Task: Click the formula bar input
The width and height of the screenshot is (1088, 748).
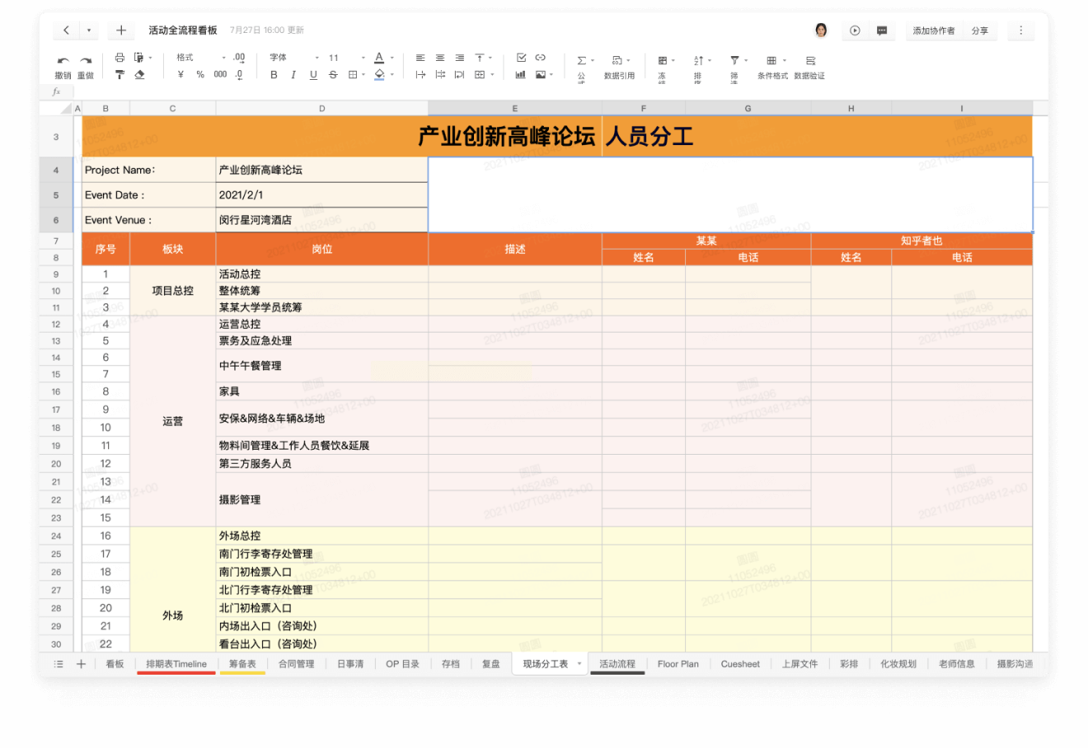Action: [x=560, y=92]
